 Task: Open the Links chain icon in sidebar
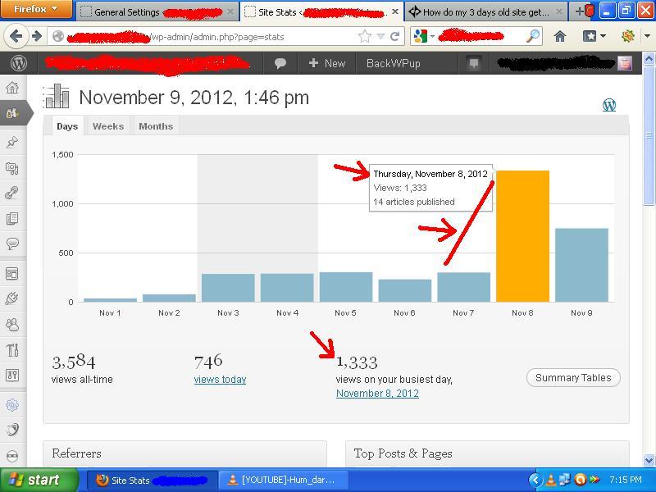tap(12, 194)
